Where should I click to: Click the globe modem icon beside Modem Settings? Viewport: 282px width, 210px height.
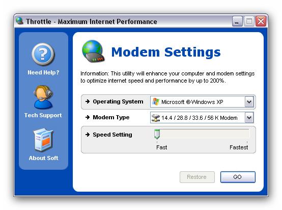point(93,51)
